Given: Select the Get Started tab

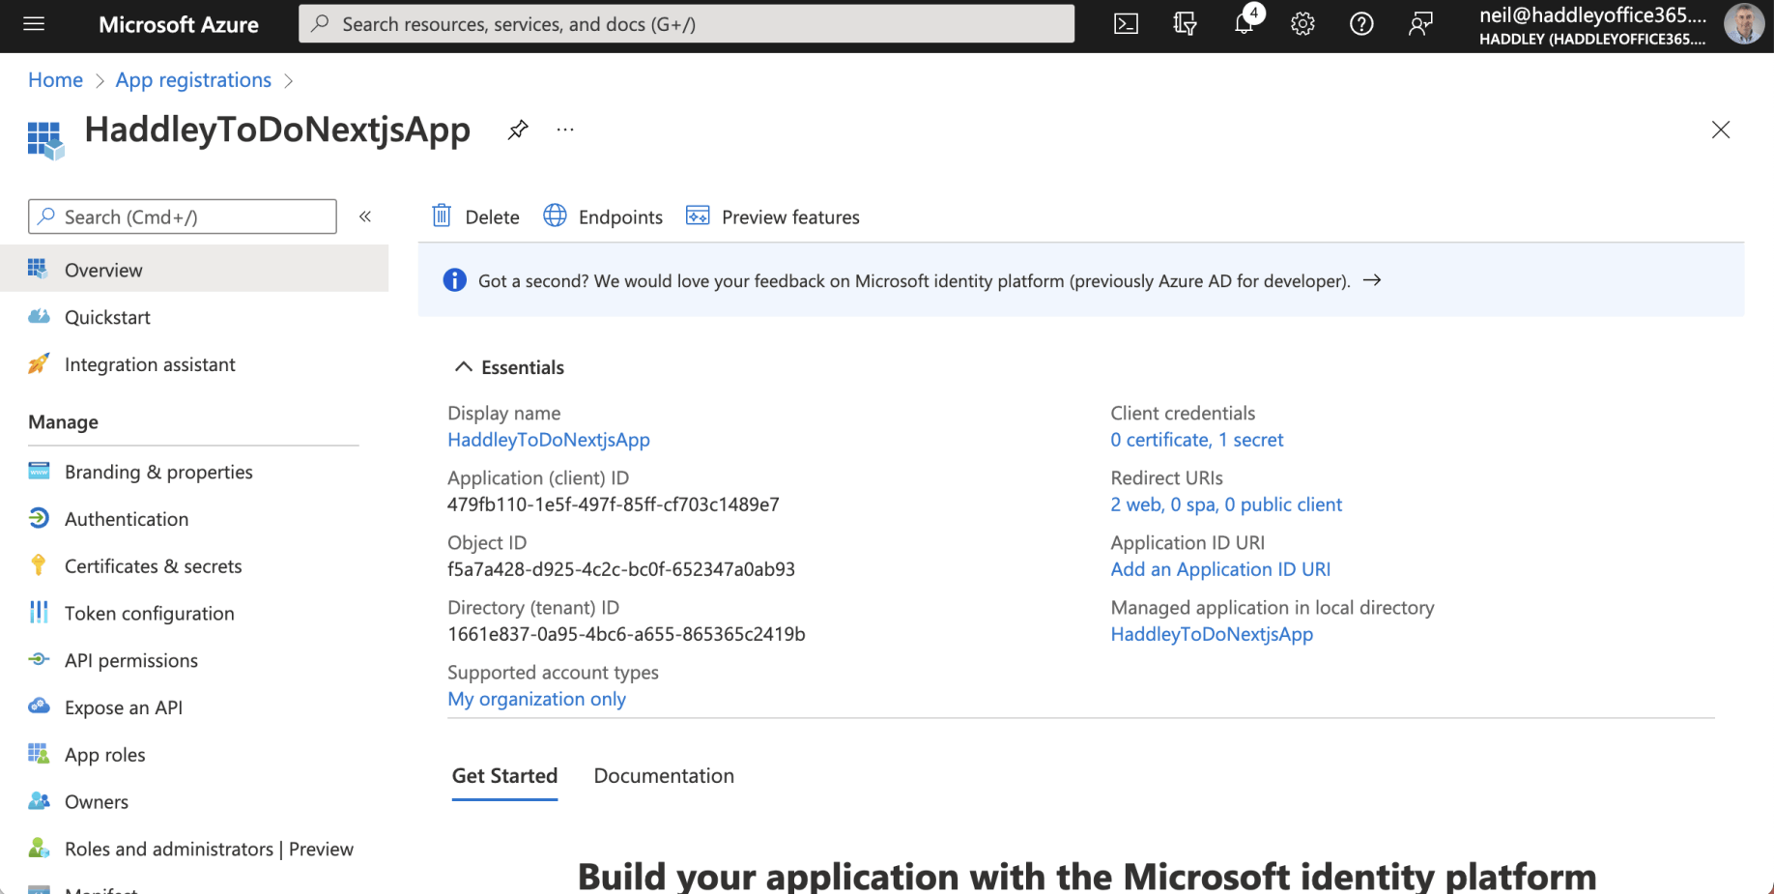Looking at the screenshot, I should click(x=504, y=776).
